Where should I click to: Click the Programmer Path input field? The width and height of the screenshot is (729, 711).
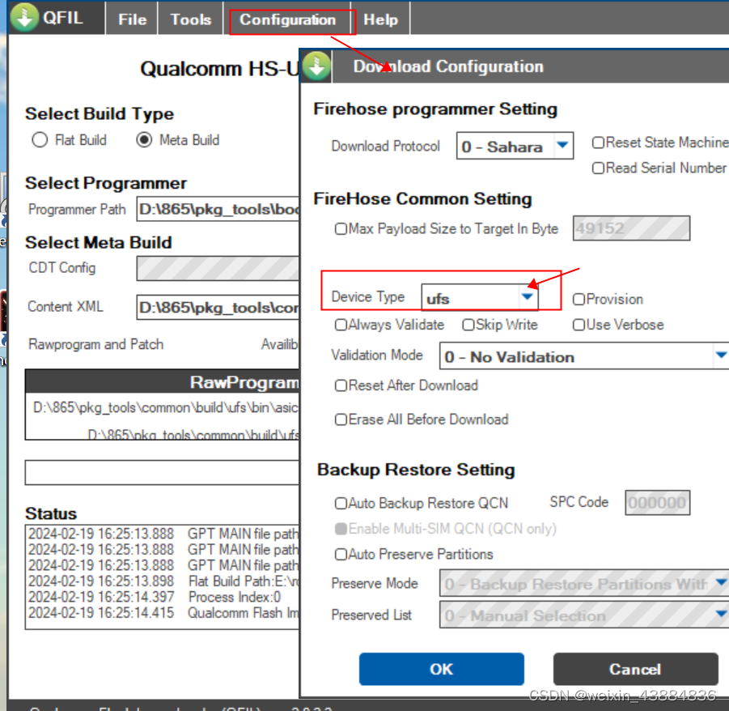point(218,210)
